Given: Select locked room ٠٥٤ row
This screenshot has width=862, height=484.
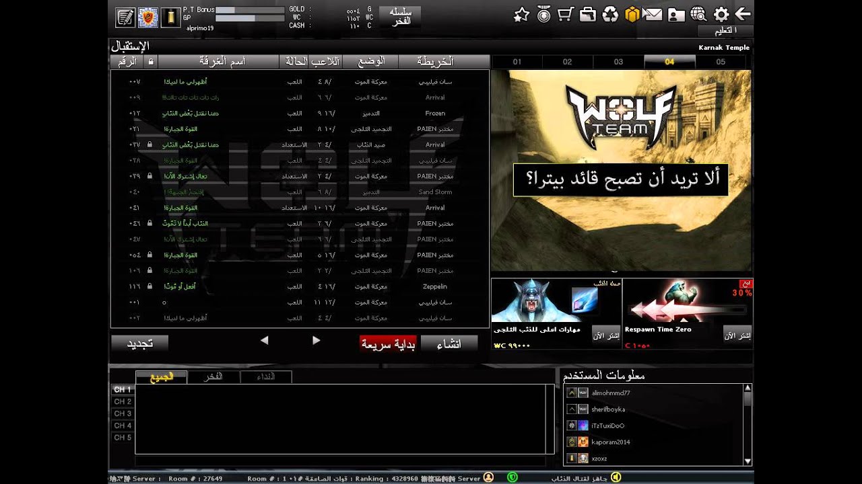Looking at the screenshot, I should click(x=300, y=255).
